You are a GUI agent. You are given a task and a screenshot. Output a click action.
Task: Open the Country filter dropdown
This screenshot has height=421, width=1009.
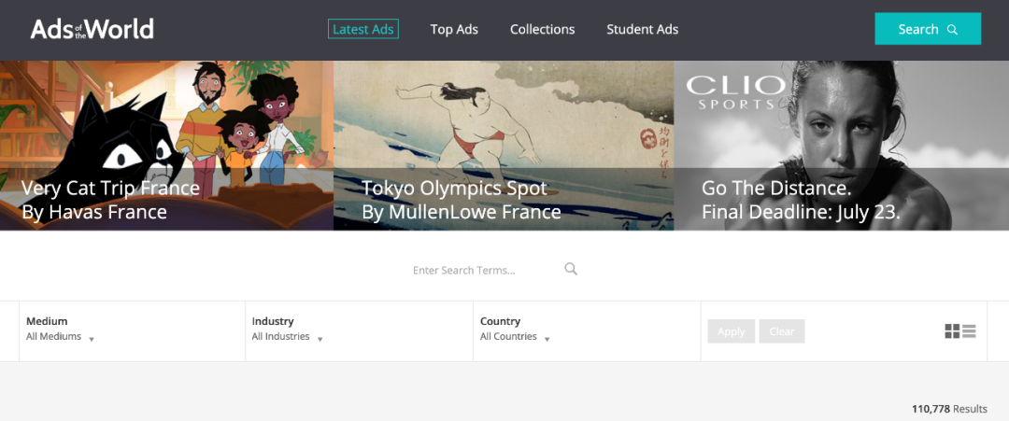click(515, 329)
